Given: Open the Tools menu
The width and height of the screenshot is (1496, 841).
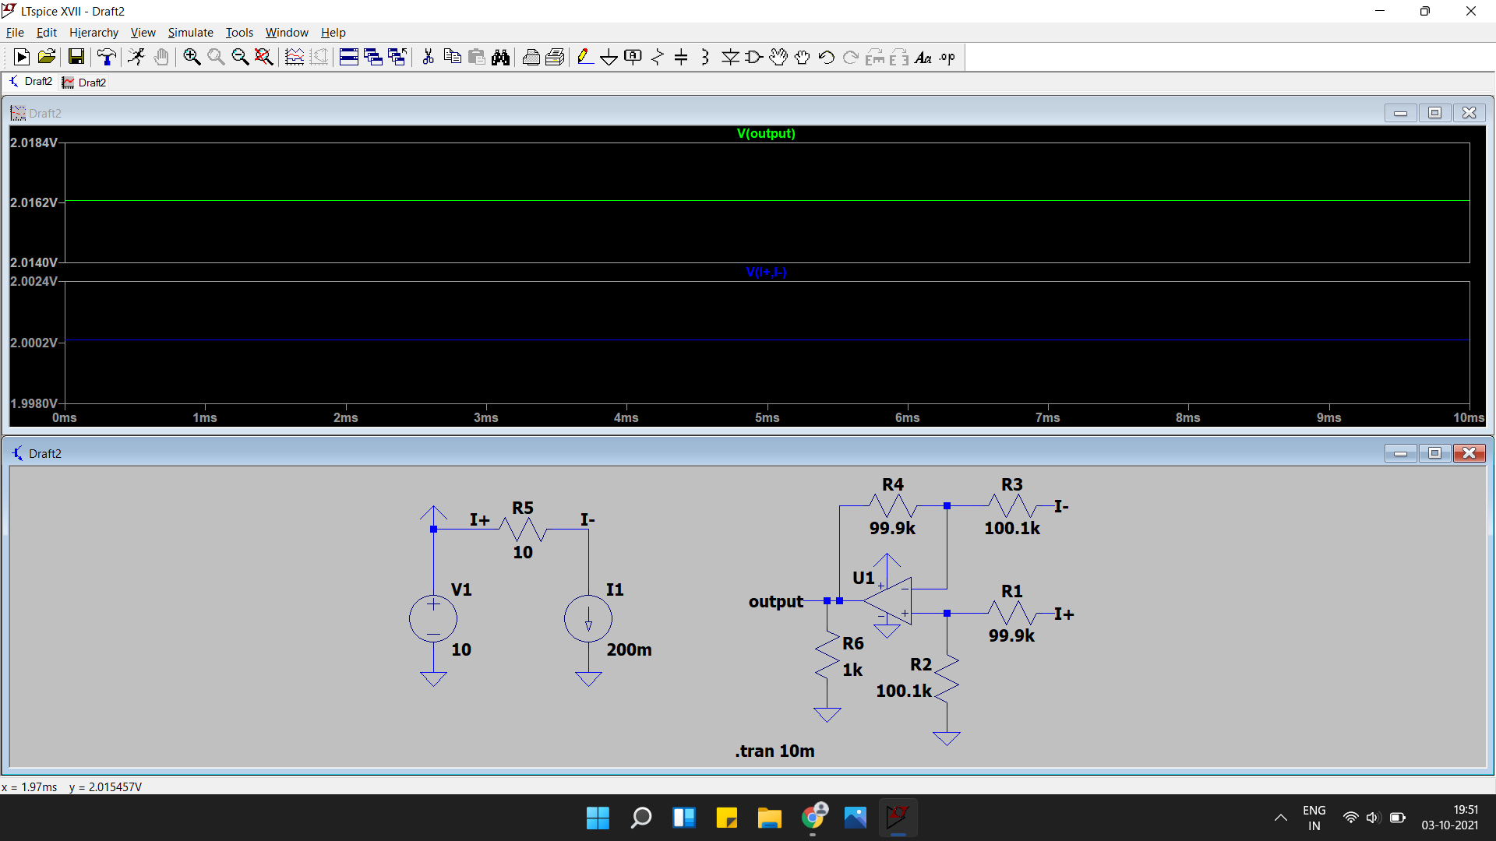Looking at the screenshot, I should pos(239,32).
